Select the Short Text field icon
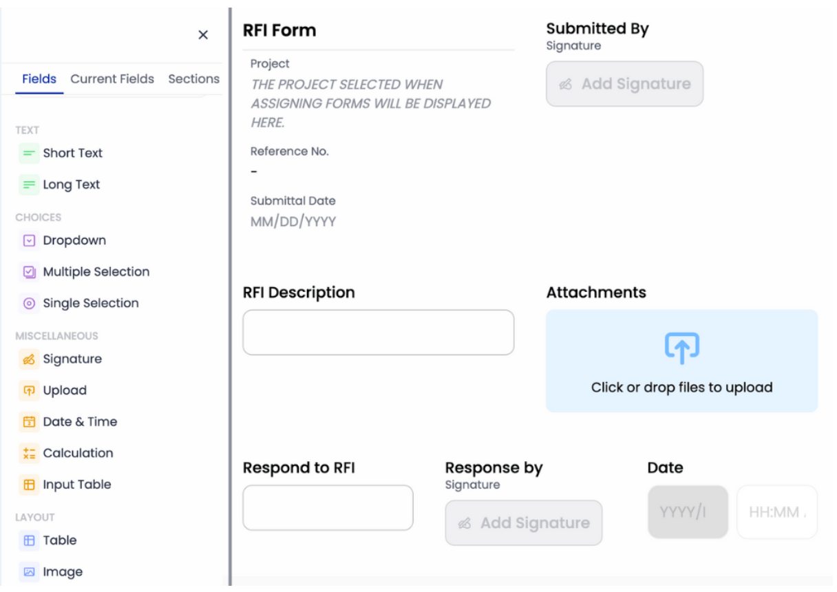Image resolution: width=837 pixels, height=592 pixels. [x=29, y=154]
